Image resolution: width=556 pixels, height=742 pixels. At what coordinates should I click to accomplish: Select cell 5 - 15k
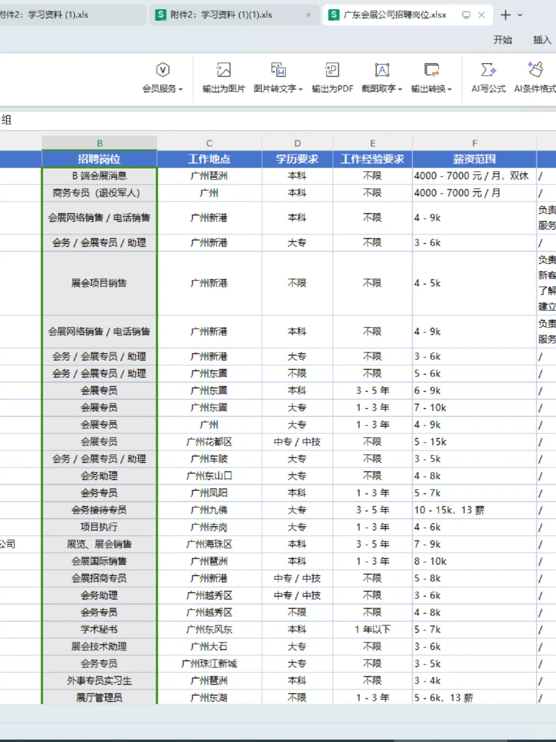coord(475,442)
